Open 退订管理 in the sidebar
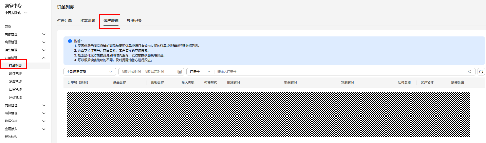The height and width of the screenshot is (143, 486). [15, 74]
